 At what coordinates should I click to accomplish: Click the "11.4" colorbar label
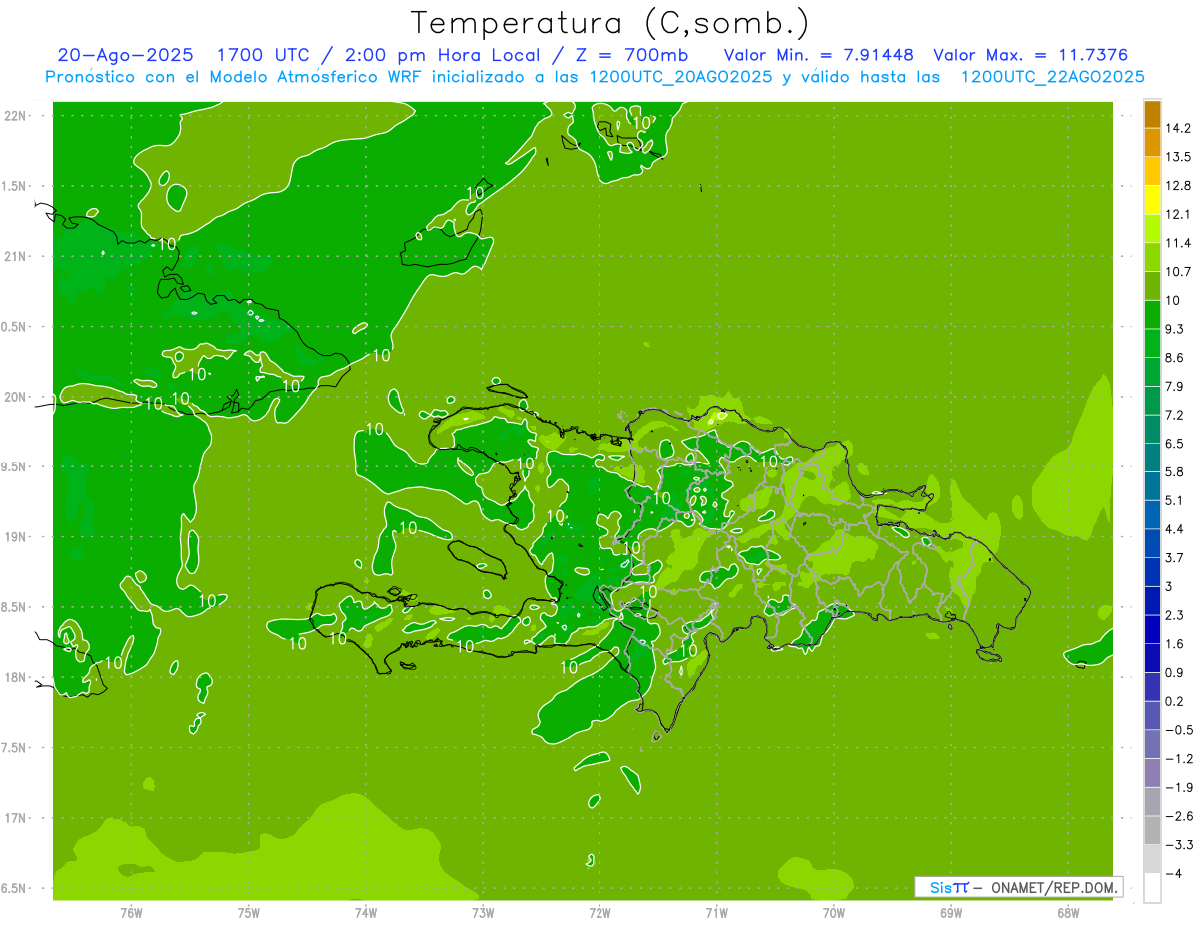(1178, 243)
